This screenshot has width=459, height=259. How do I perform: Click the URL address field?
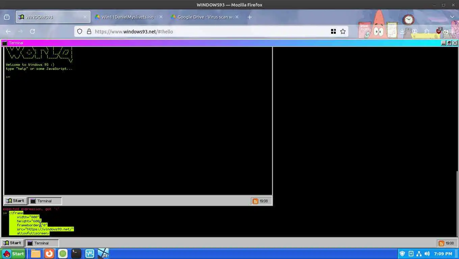click(211, 31)
